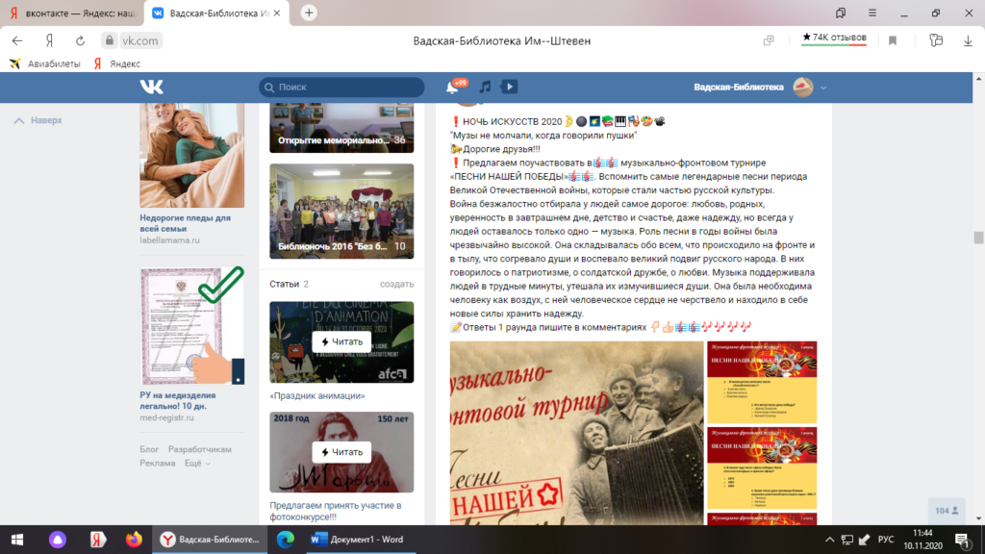The height and width of the screenshot is (554, 985).
Task: Close the Вадская-Библиотека tab
Action: (277, 13)
